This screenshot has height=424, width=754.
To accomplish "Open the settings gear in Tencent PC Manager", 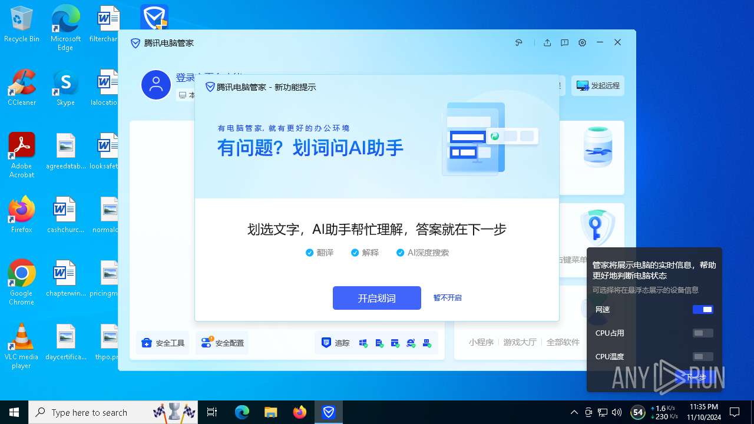I will click(x=582, y=42).
